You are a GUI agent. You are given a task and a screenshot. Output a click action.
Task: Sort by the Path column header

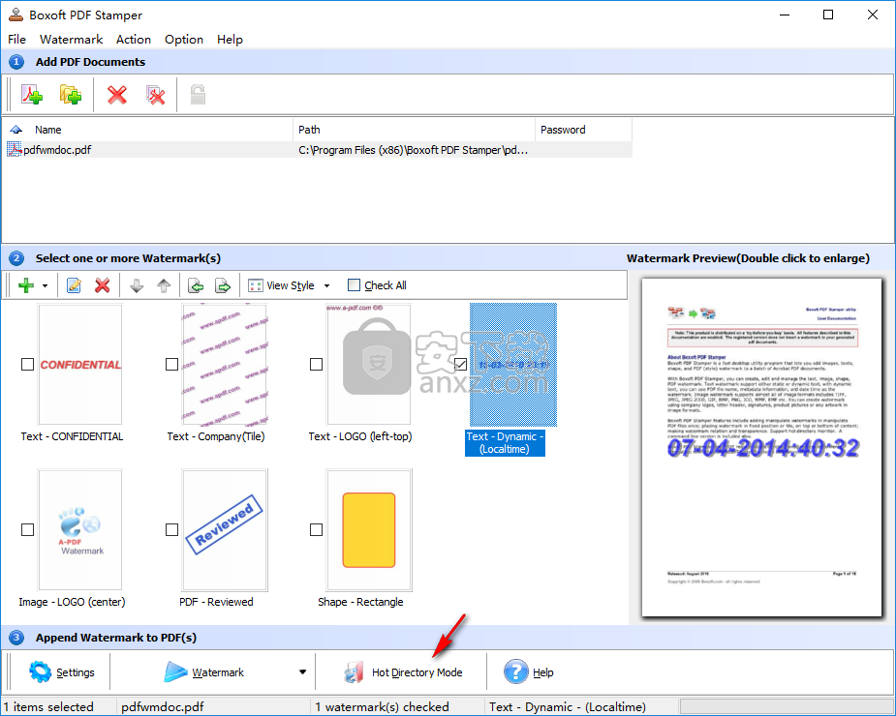415,130
